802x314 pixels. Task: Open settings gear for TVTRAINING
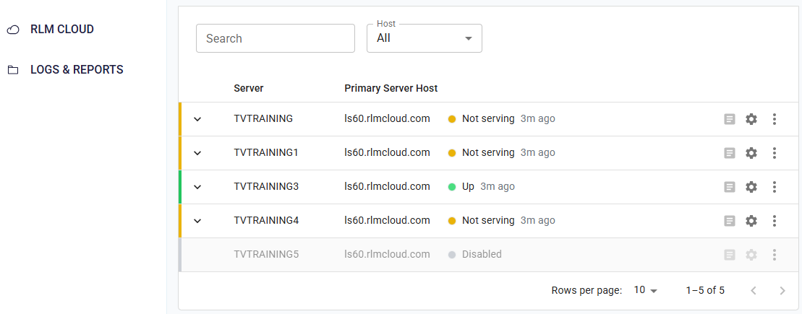pos(751,119)
